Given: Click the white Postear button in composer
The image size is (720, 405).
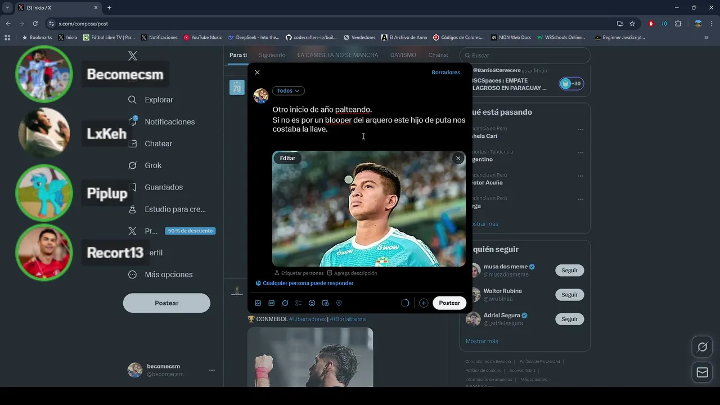Looking at the screenshot, I should click(449, 303).
